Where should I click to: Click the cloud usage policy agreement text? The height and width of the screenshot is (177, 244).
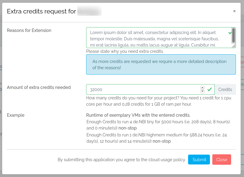click(121, 160)
